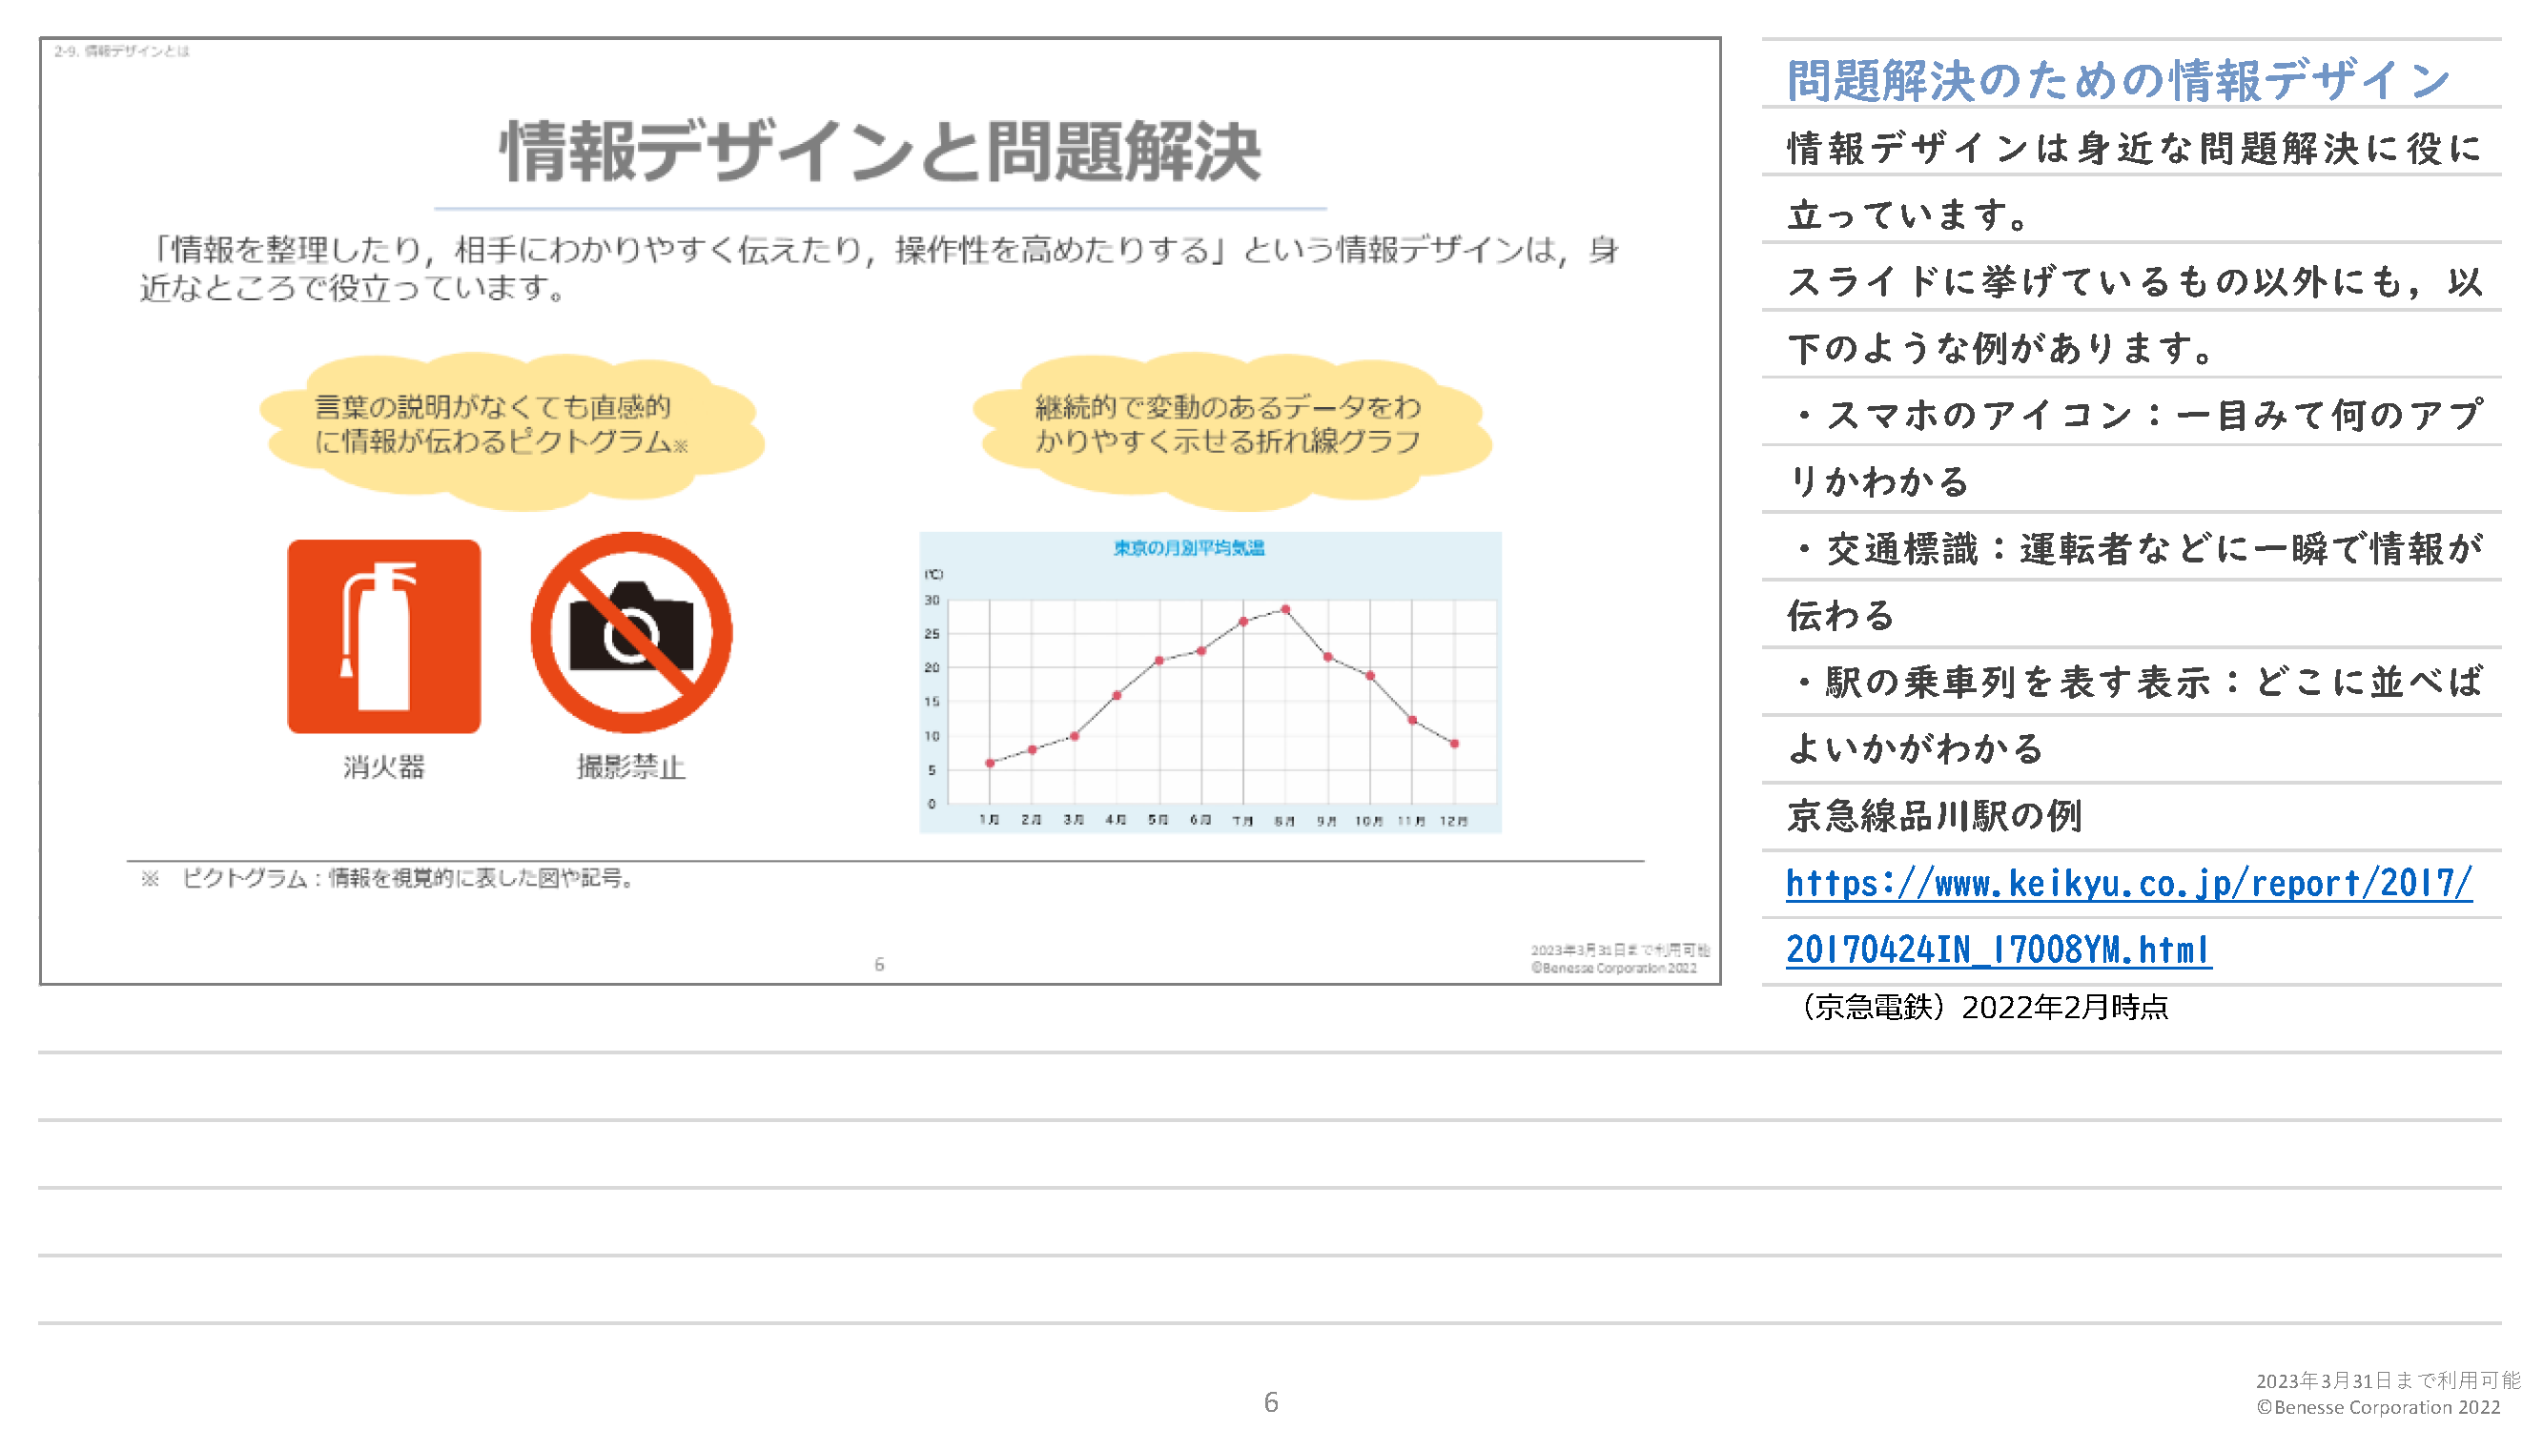Click the 京急線品川駅の例 note line
This screenshot has width=2543, height=1430.
pyautogui.click(x=1935, y=816)
